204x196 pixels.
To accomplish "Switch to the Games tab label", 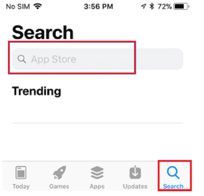I will (59, 186).
